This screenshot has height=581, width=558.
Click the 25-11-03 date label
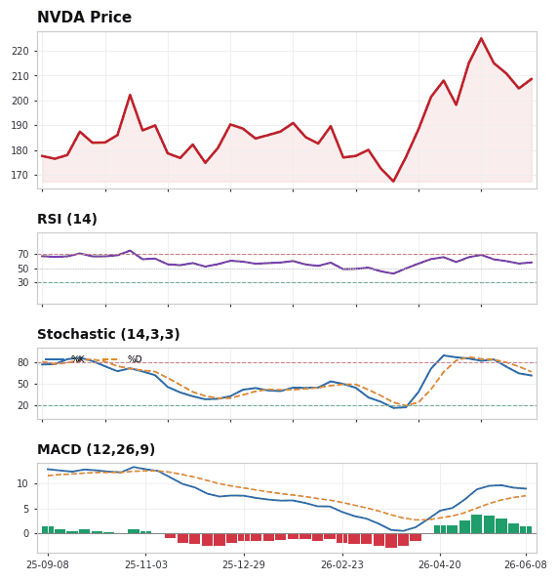click(x=146, y=565)
